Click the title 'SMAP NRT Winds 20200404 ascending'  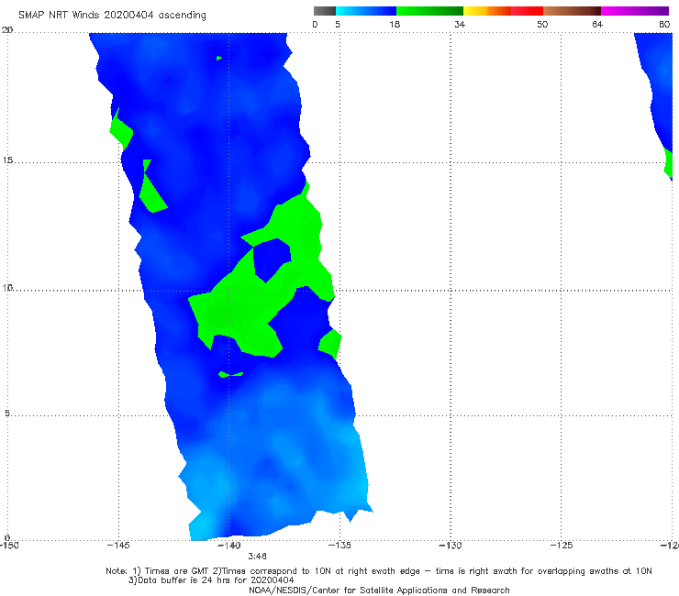pos(112,16)
